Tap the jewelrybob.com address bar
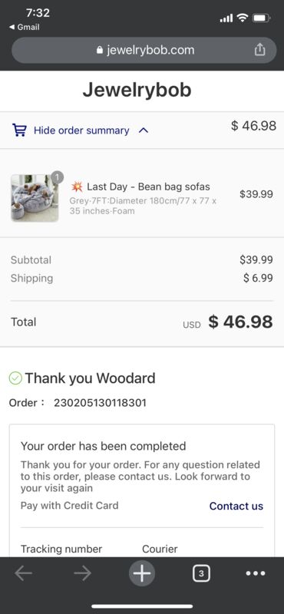284x614 pixels. click(x=144, y=50)
